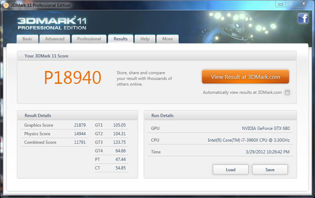The image size is (315, 198).
Task: Enable automatically view results at 3DMark.com
Action: 287,92
